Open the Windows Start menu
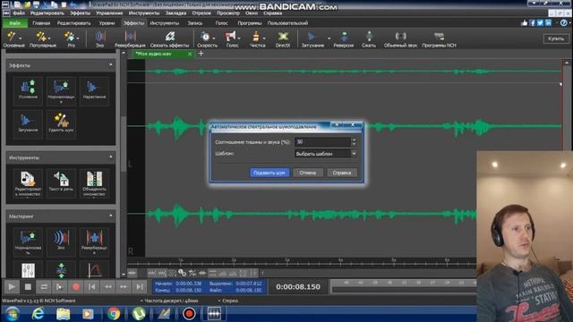 (12, 314)
